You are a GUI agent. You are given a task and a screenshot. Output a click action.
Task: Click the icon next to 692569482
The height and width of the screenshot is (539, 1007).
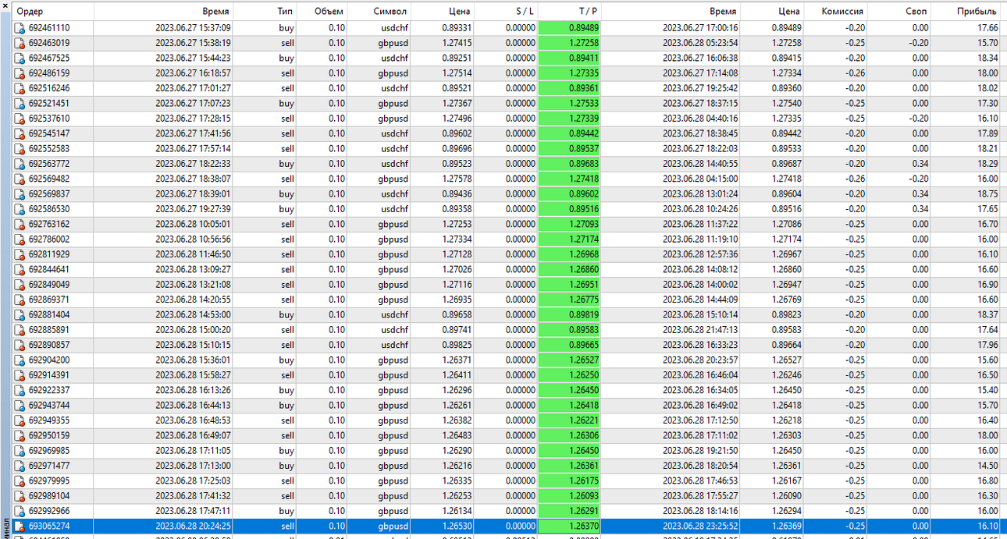point(20,179)
